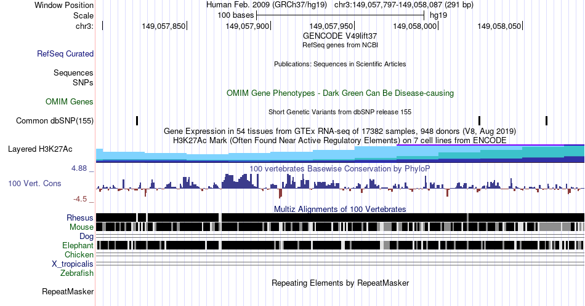Select the Rhesus alignment label
This screenshot has width=585, height=306.
(80, 218)
